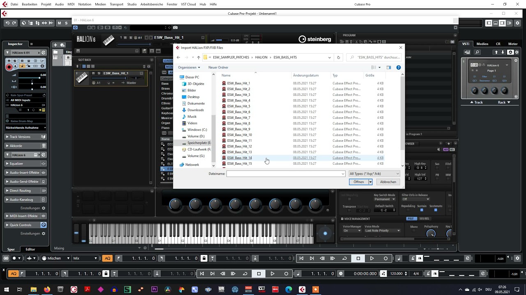526x295 pixels.
Task: Click HALION in the address bar breadcrumb
Action: (261, 57)
